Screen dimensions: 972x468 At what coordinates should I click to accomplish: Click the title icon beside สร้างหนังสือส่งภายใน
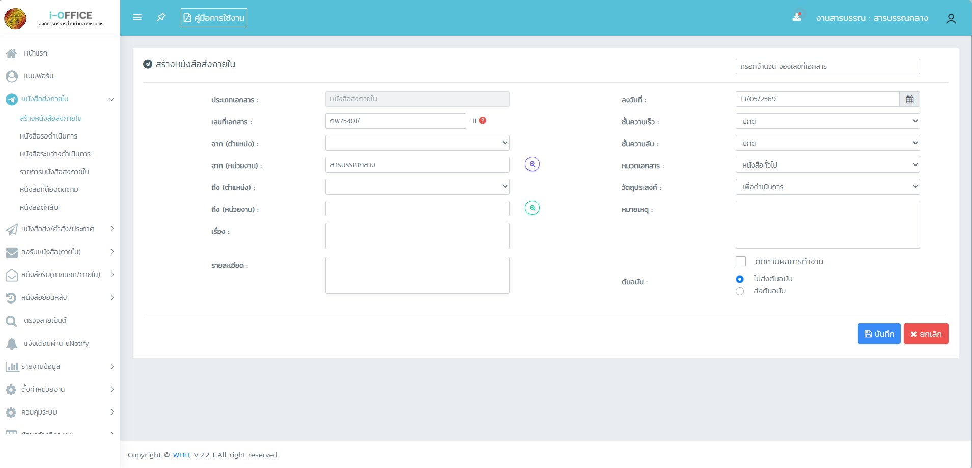click(148, 64)
